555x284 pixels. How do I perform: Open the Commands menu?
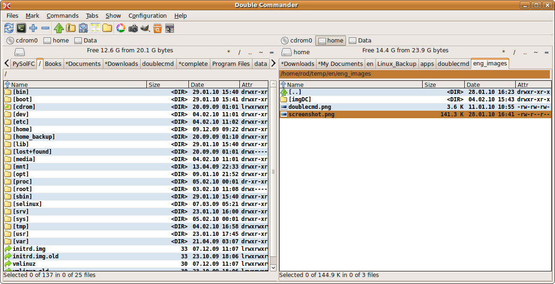click(x=63, y=16)
